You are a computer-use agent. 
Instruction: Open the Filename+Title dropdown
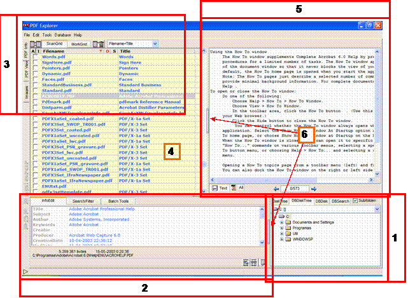[x=154, y=44]
